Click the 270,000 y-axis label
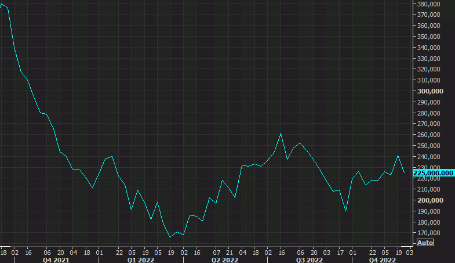Image resolution: width=455 pixels, height=263 pixels. click(x=428, y=124)
